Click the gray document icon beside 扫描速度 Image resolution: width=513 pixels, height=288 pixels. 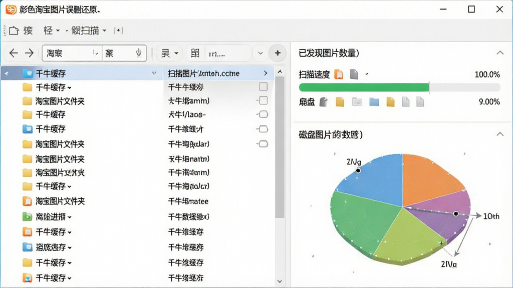point(354,74)
